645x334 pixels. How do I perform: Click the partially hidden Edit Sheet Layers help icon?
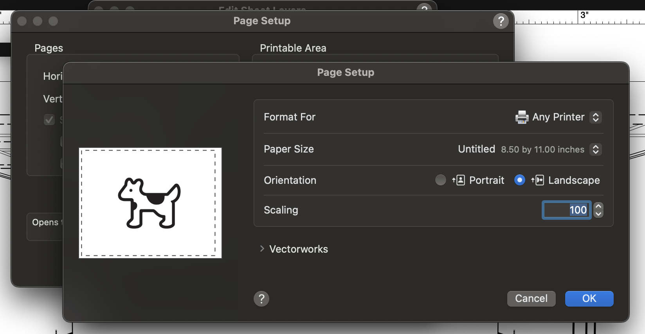pos(424,7)
